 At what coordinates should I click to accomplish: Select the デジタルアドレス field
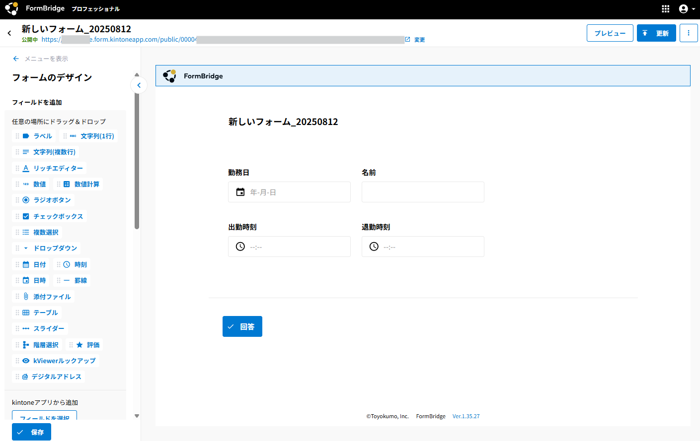click(x=48, y=377)
